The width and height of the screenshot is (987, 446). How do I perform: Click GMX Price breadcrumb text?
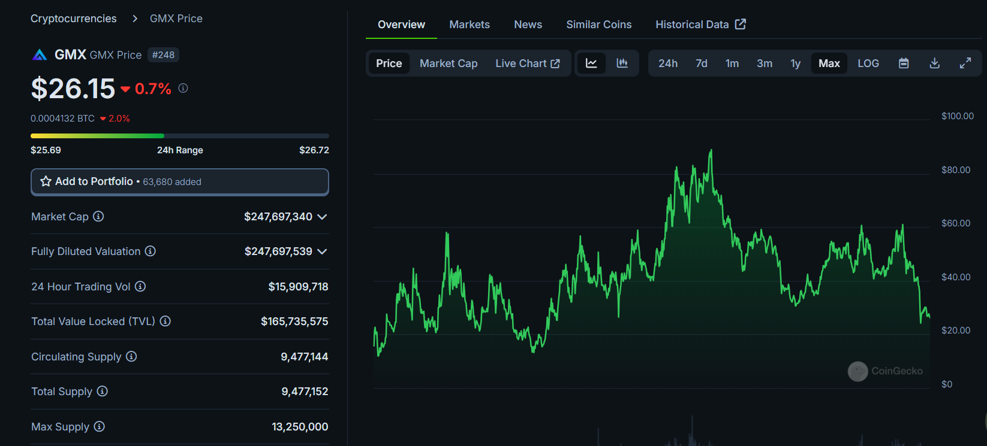tap(176, 19)
